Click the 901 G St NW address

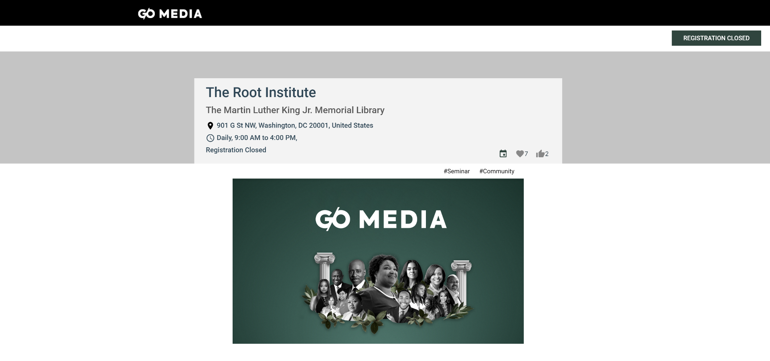pos(295,126)
